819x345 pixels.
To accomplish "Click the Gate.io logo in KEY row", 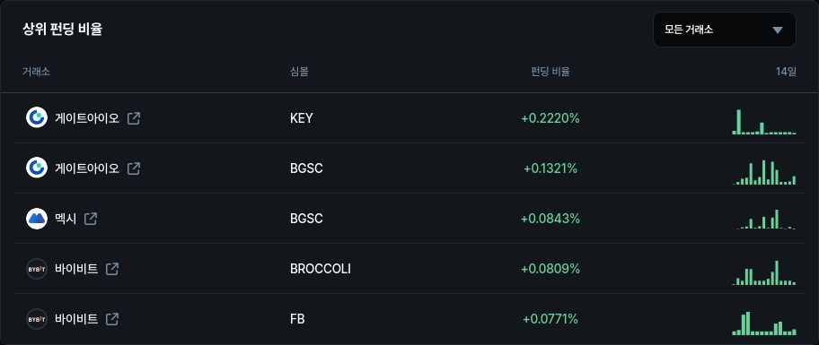I will pyautogui.click(x=37, y=117).
